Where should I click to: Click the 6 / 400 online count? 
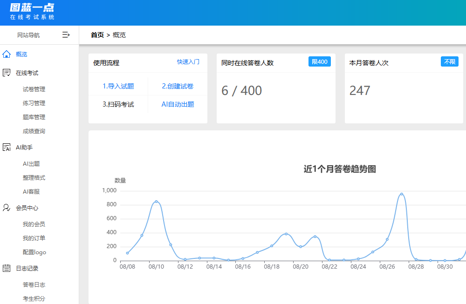(241, 90)
